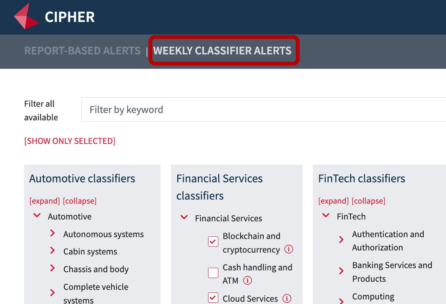
Task: Check the Cash handling and ATM checkbox
Action: point(213,273)
